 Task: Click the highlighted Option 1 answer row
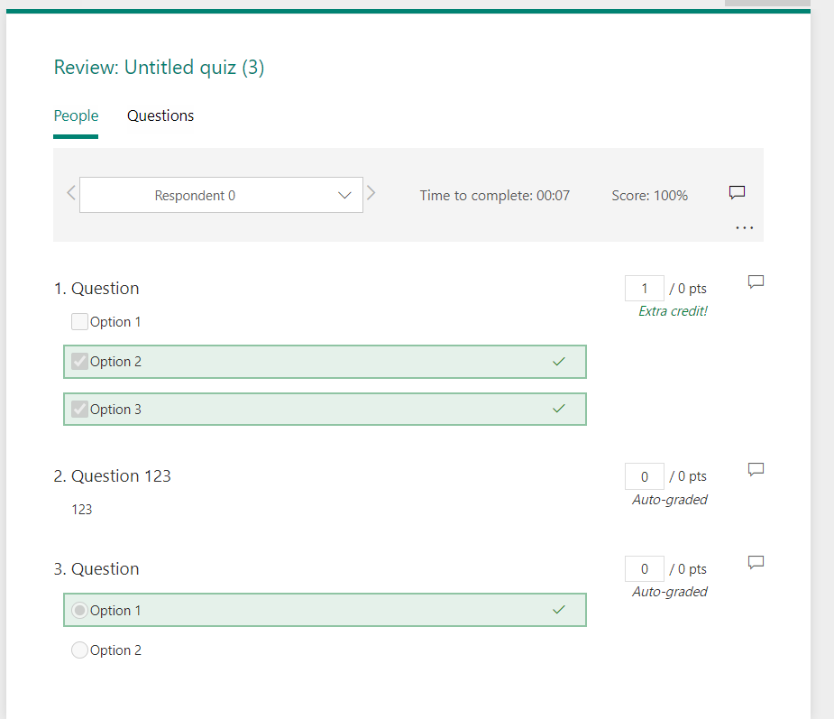[x=325, y=610]
